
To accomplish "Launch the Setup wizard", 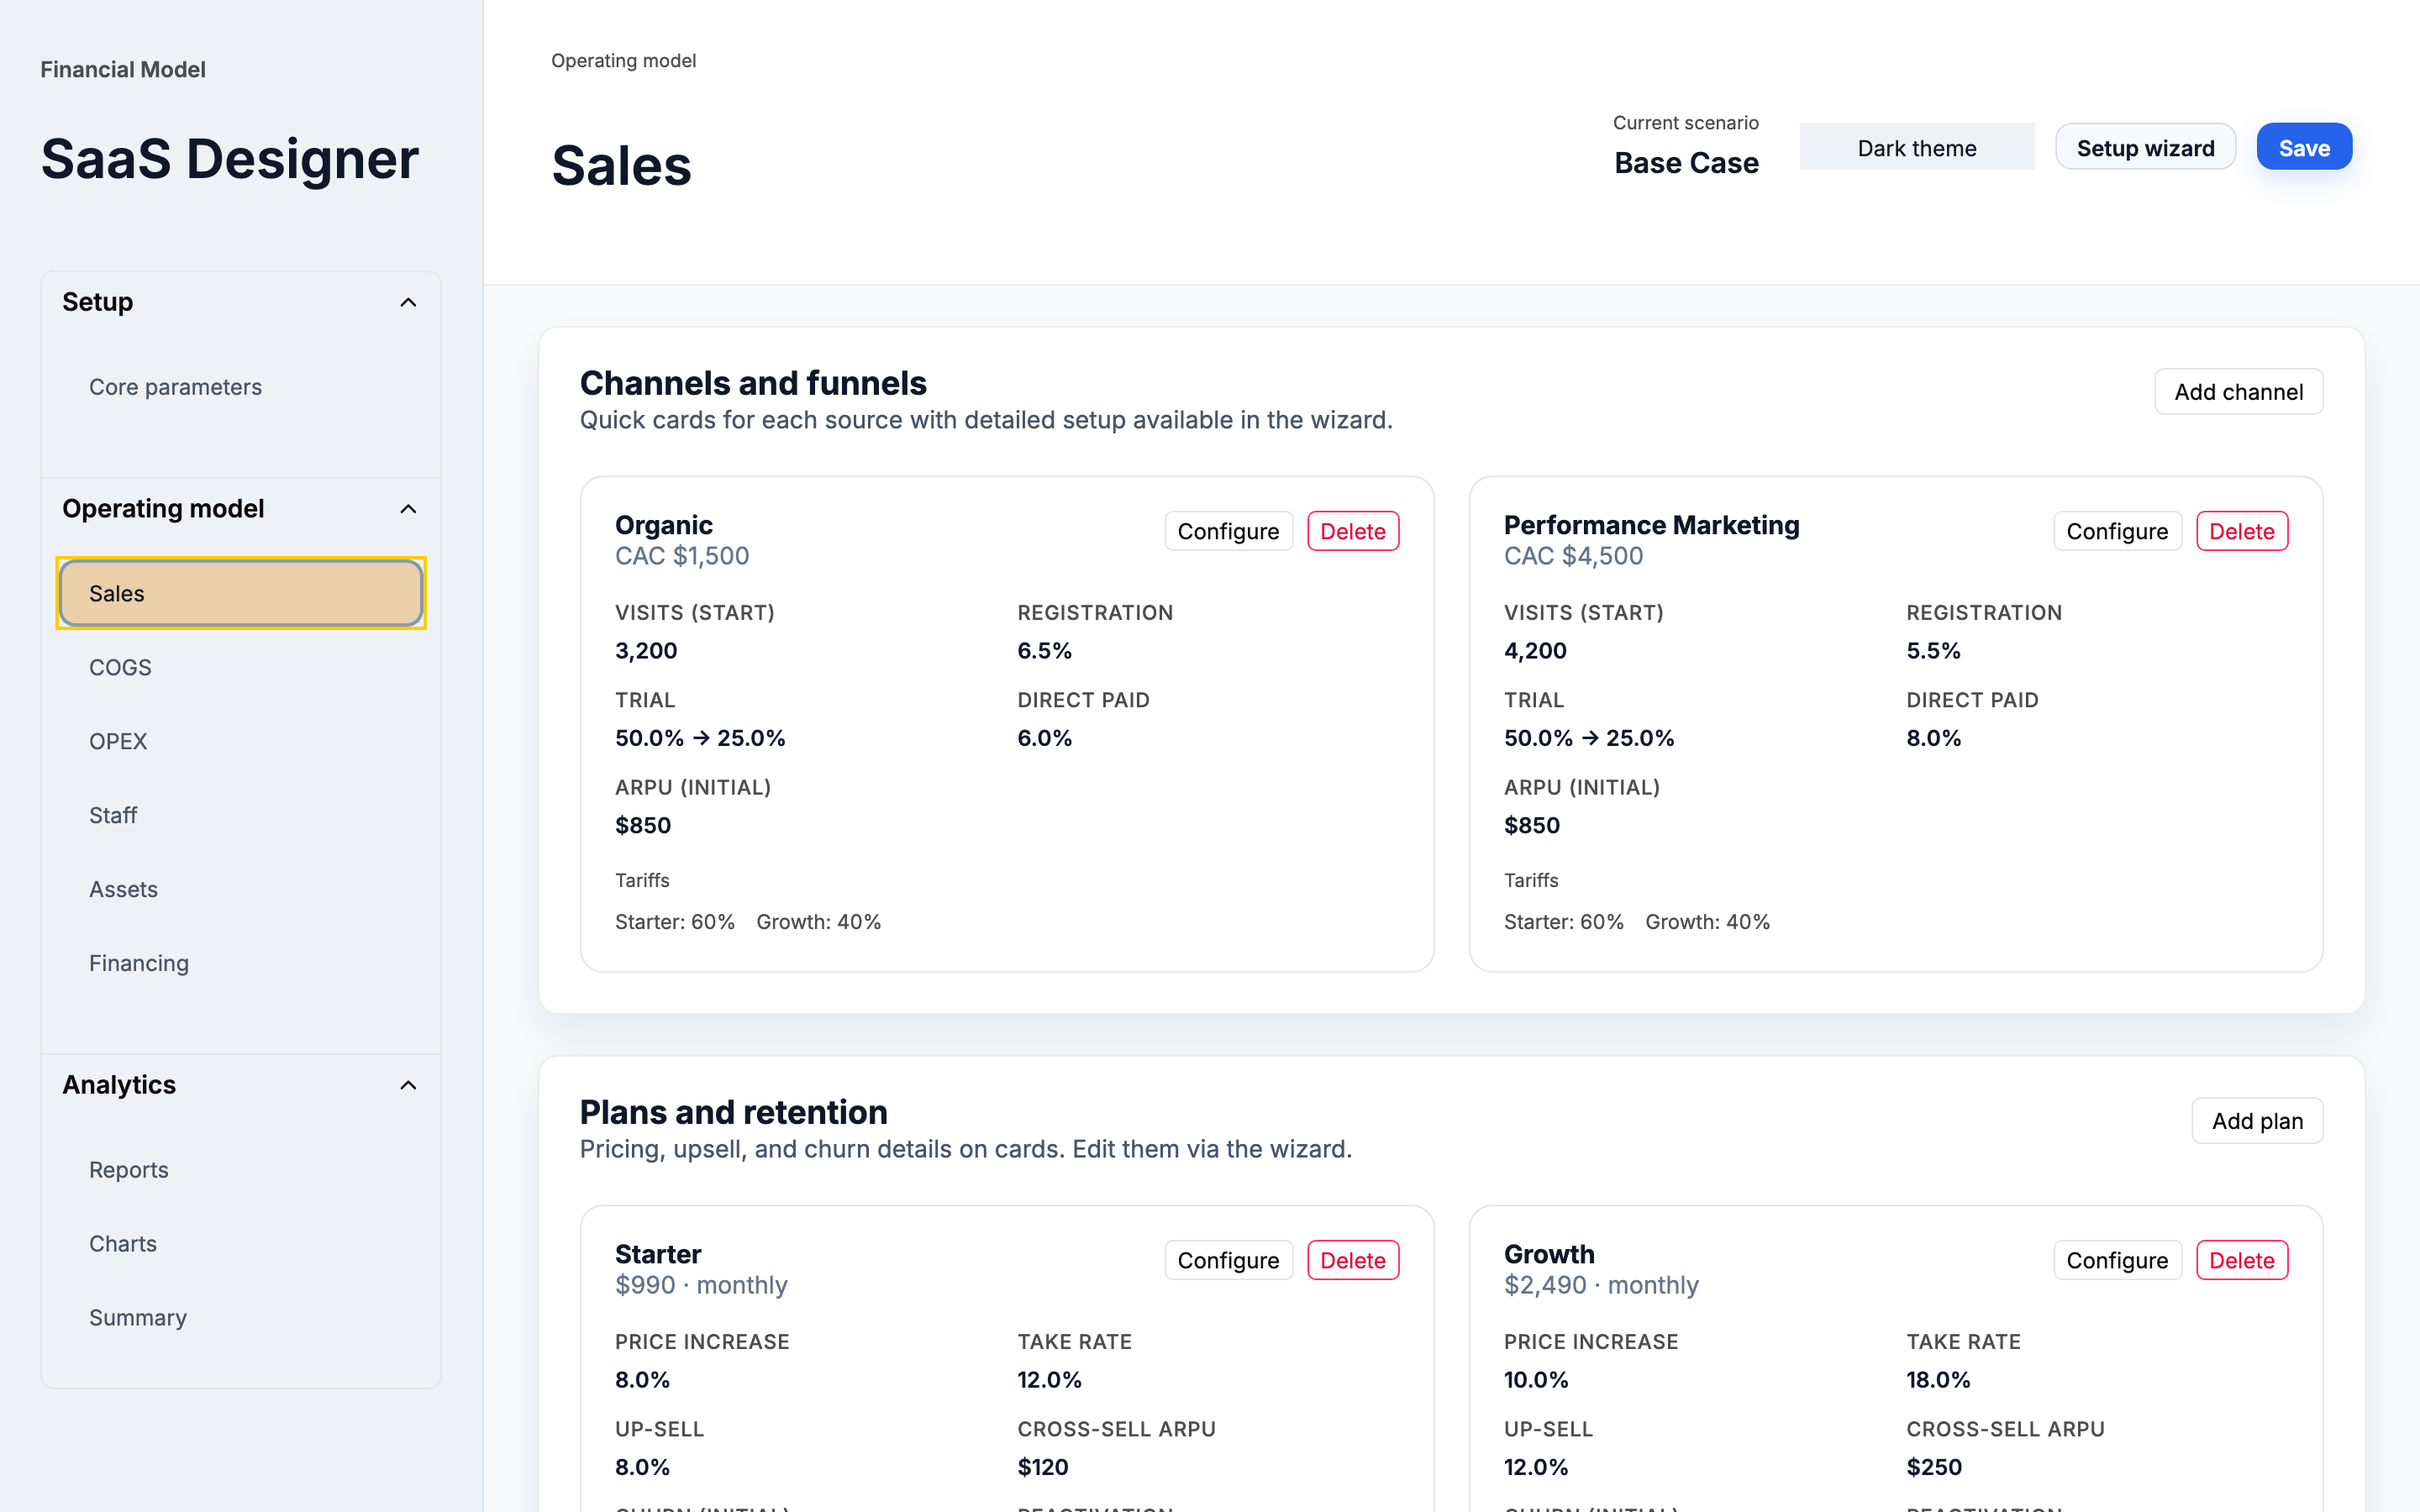I will click(x=2145, y=147).
